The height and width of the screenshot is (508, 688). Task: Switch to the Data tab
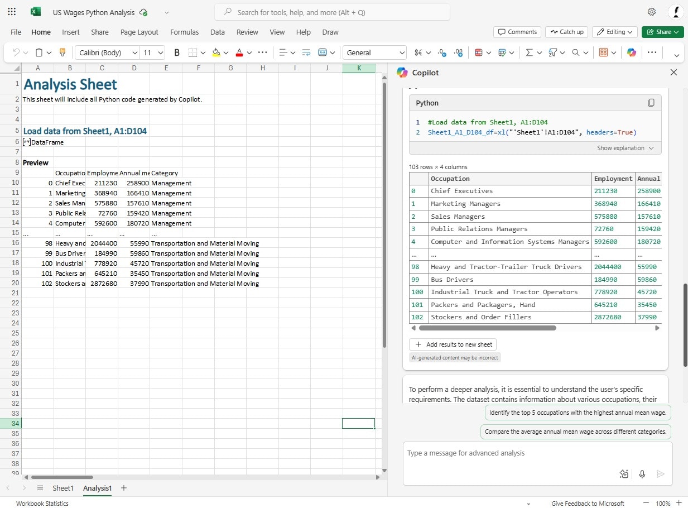click(x=218, y=32)
